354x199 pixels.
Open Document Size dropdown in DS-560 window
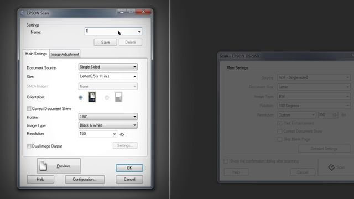tap(314, 87)
